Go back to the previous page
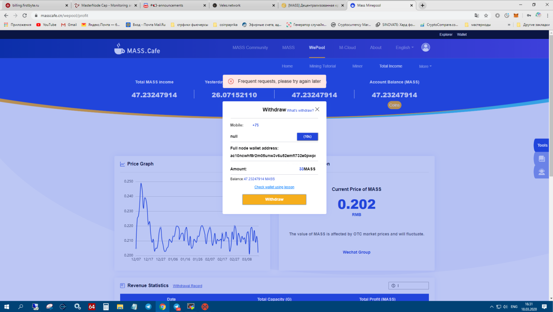553x312 pixels. pos(6,15)
